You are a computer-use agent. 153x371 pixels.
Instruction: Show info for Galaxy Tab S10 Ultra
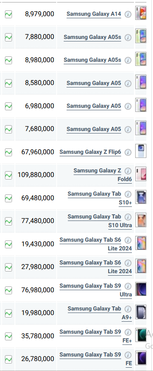click(128, 217)
